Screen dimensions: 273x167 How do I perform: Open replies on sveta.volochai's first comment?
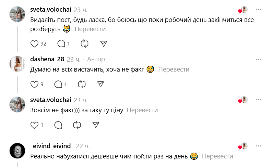coord(61,43)
